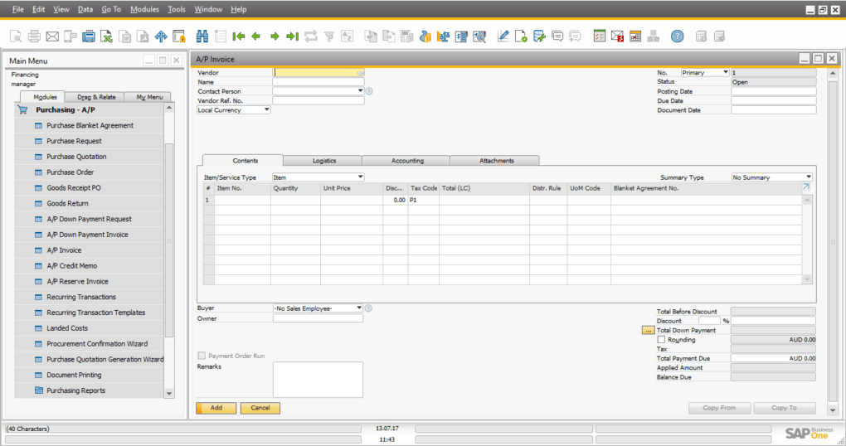Viewport: 846px width, 446px height.
Task: Switch to the Accounting tab
Action: coord(407,161)
